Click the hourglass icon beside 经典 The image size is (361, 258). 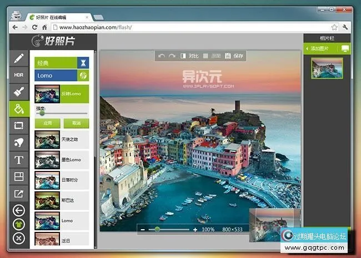coord(83,63)
